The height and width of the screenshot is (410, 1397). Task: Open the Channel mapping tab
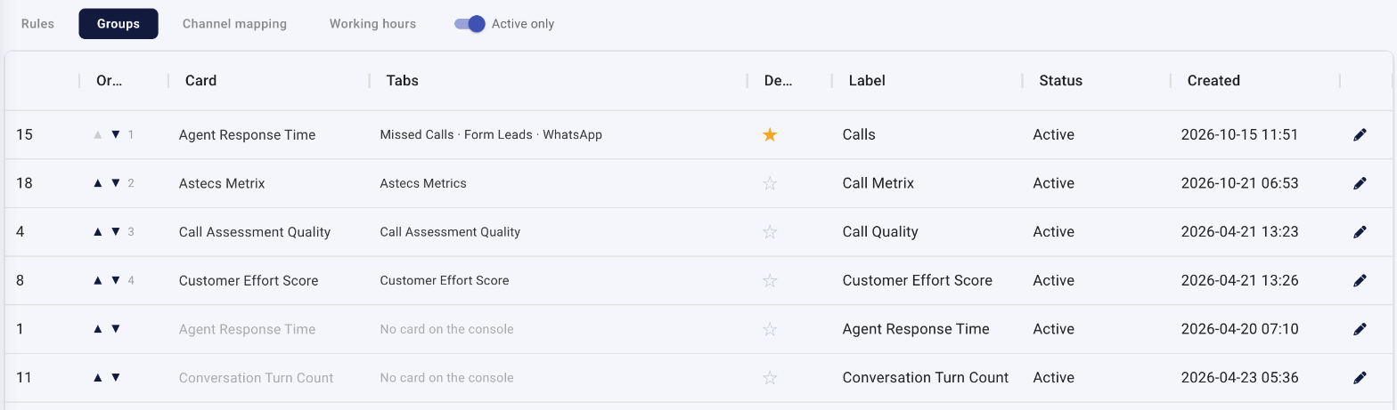[x=234, y=24]
